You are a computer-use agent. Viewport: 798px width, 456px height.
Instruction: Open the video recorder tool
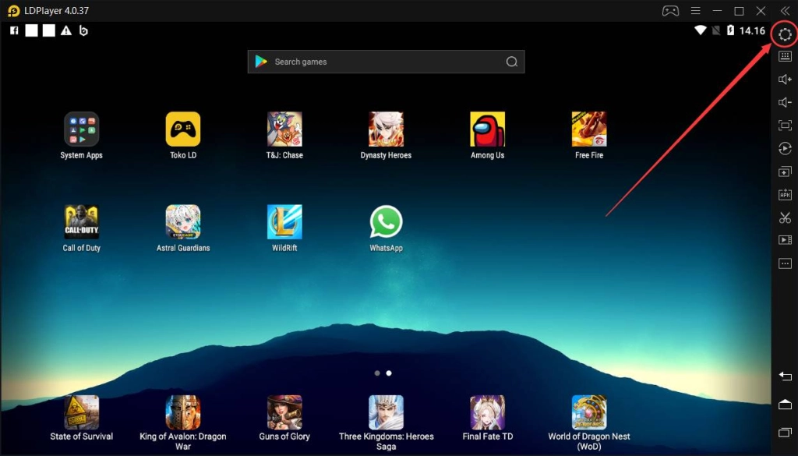coord(785,240)
